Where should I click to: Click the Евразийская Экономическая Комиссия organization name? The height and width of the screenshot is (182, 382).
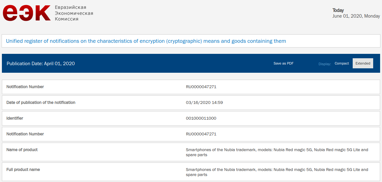[74, 13]
